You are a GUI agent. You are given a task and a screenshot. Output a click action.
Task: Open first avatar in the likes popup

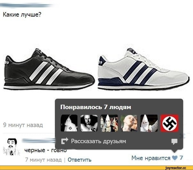pyautogui.click(x=69, y=123)
